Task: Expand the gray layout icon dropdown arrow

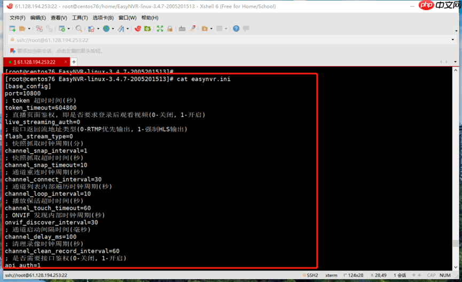Action: coord(226,29)
